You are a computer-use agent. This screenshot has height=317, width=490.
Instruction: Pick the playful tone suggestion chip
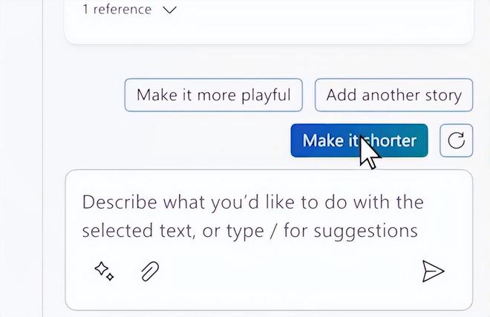click(213, 95)
